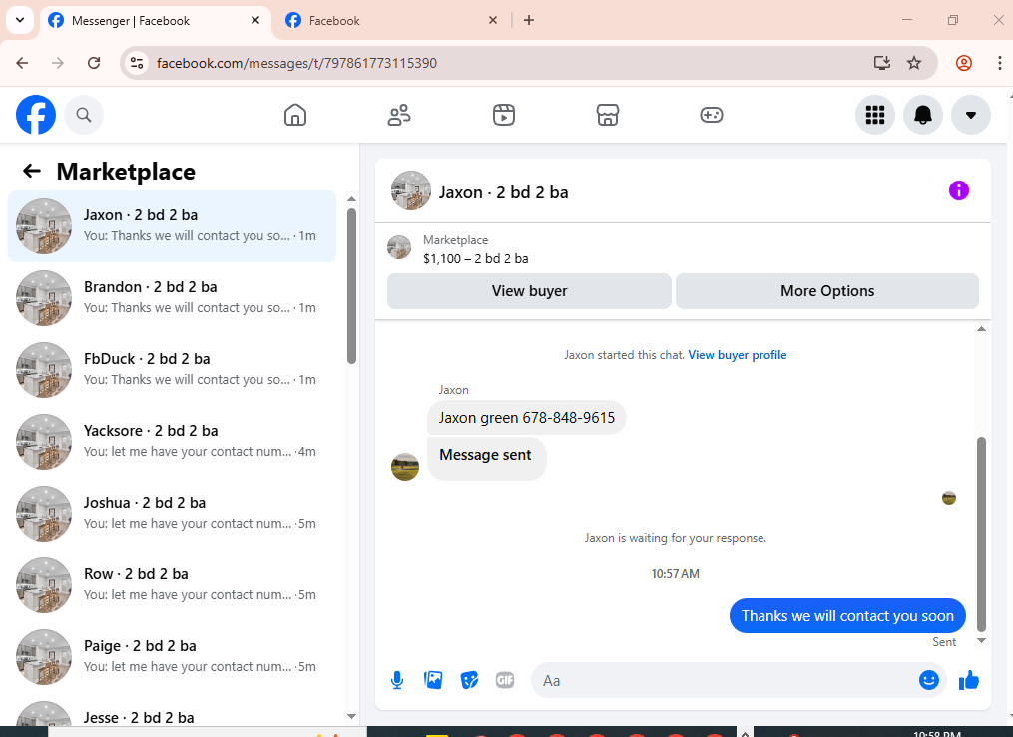Send a thumbs-up like
The image size is (1013, 737).
(968, 679)
